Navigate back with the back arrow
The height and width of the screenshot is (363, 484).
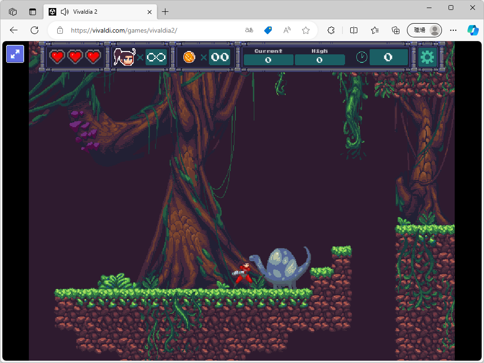13,30
